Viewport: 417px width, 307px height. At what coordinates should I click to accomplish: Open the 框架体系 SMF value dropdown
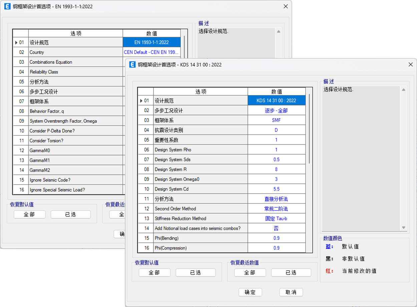click(276, 120)
